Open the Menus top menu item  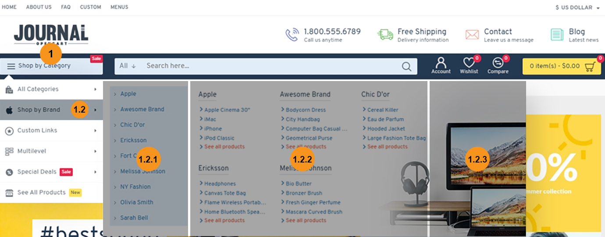(119, 7)
